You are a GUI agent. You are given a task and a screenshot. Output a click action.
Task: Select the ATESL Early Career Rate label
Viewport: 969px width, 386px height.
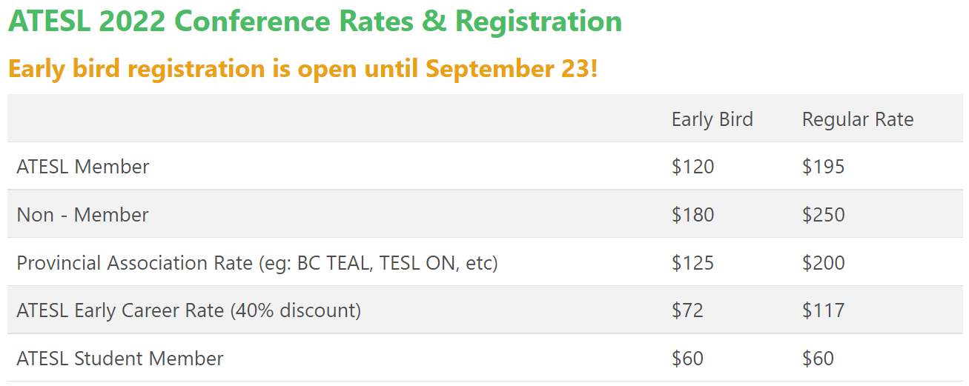(188, 310)
